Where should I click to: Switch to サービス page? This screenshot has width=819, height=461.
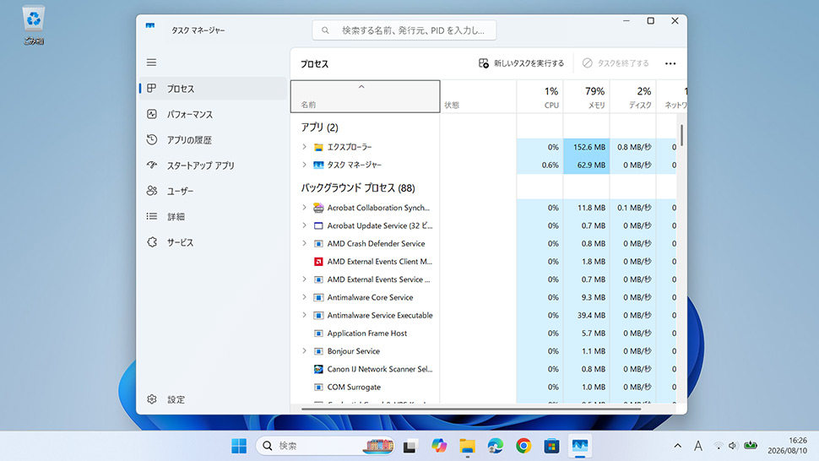coord(213,242)
